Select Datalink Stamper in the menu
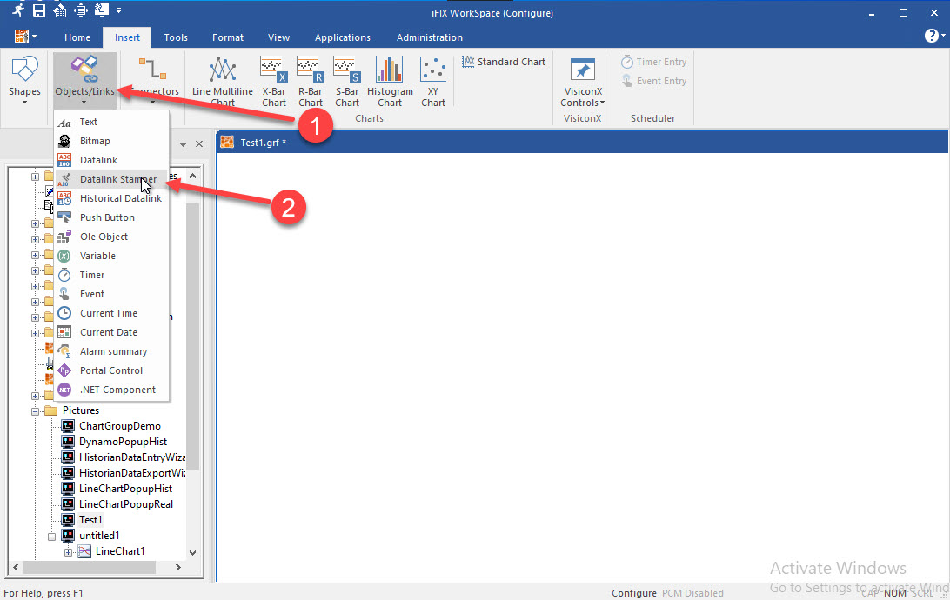The width and height of the screenshot is (950, 600). coord(111,179)
